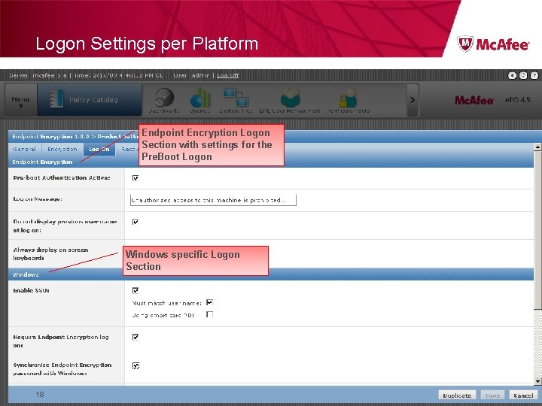Click the Always display on screen keyboard label

click(x=50, y=254)
